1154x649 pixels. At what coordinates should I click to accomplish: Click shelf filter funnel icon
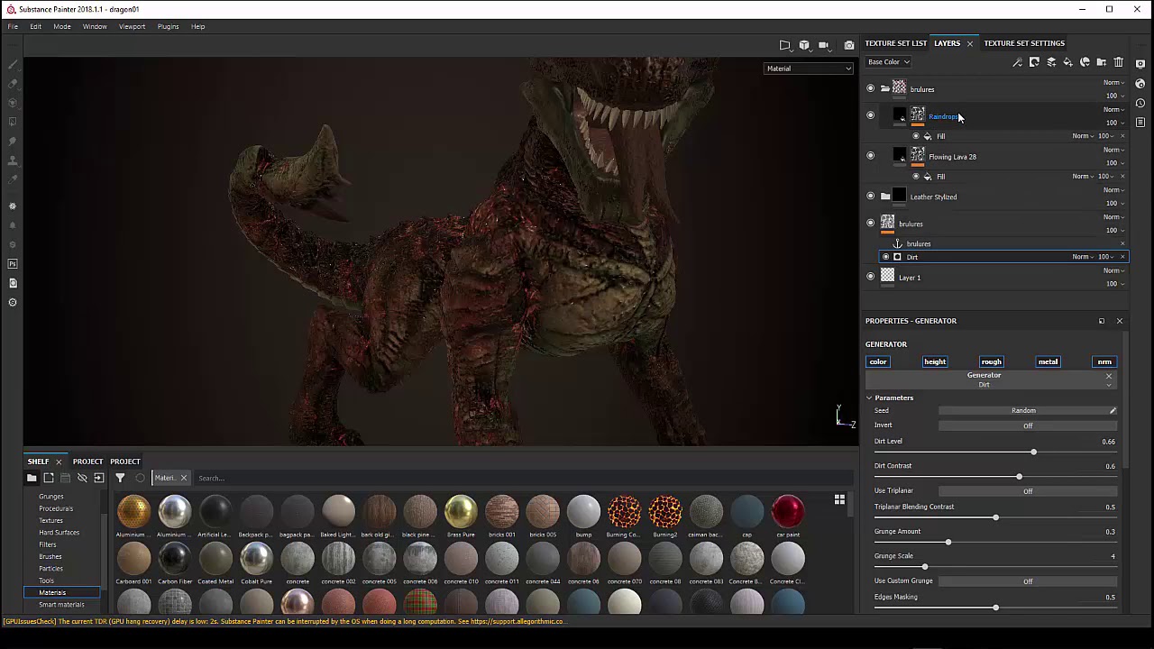tap(120, 478)
